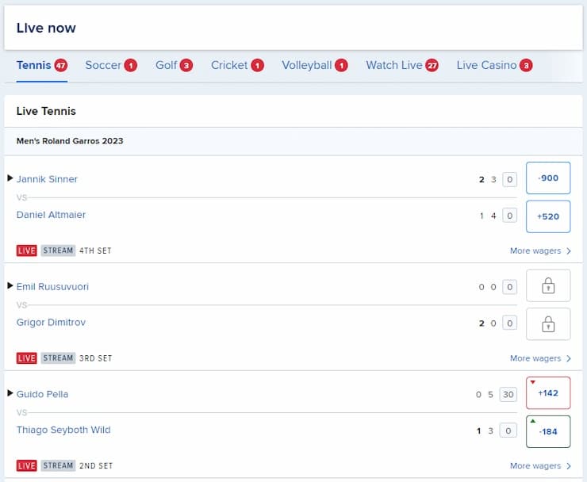Click the Tennis tab's 47 count badge
The image size is (587, 482).
60,66
